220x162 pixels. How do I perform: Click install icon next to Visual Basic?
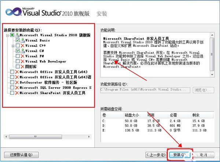[22, 40]
